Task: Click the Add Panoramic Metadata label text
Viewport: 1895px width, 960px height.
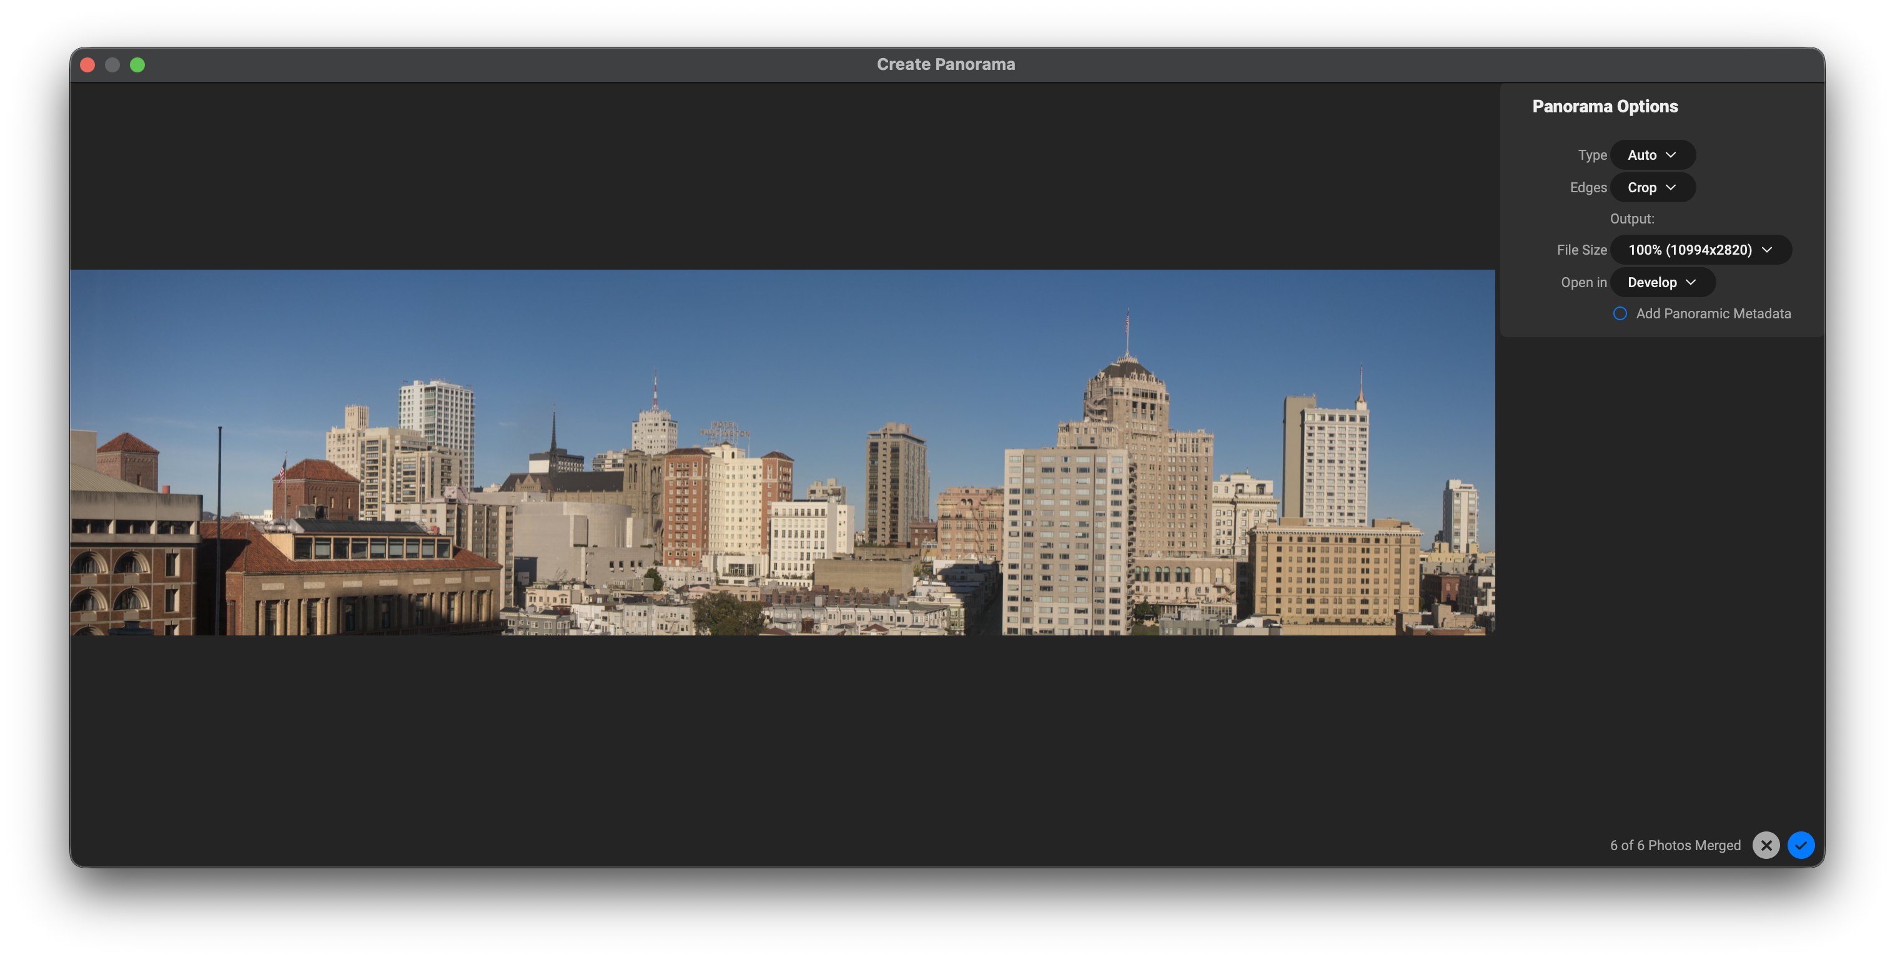Action: point(1713,314)
